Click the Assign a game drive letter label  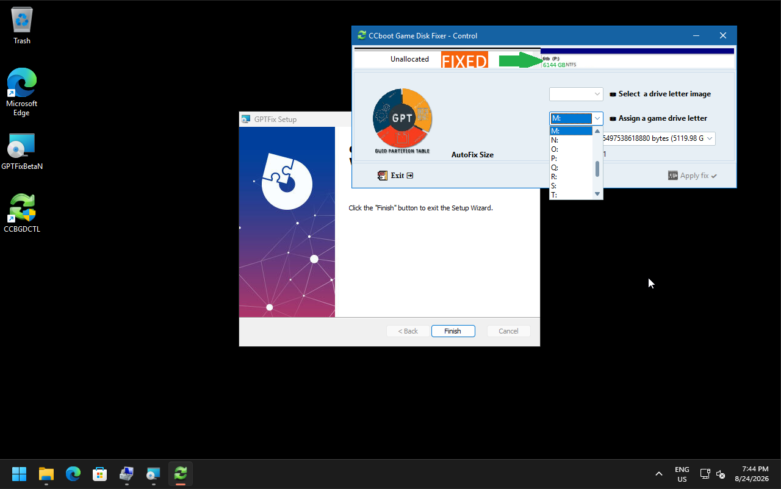663,118
